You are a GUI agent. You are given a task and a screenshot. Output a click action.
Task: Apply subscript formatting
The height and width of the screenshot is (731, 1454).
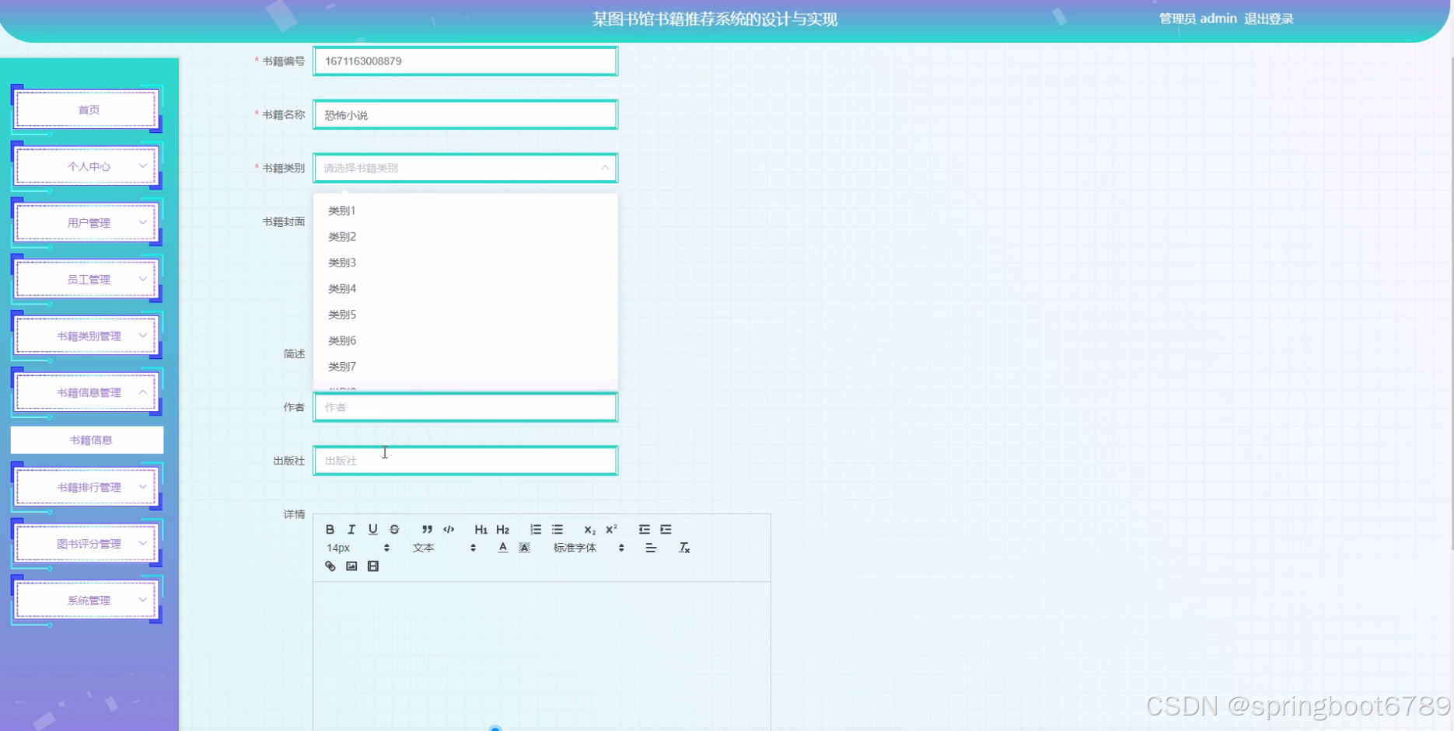589,529
